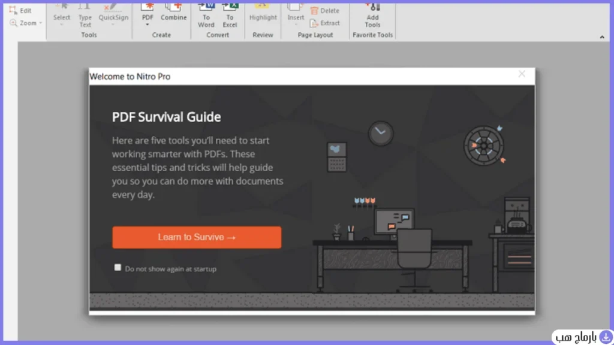Click the Welcome to Nitro Pro title
Screen dimensions: 614x345
pyautogui.click(x=130, y=76)
